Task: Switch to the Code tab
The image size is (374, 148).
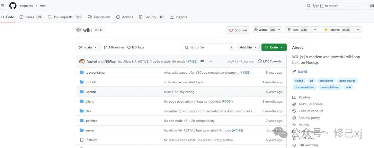Action: click(x=7, y=17)
